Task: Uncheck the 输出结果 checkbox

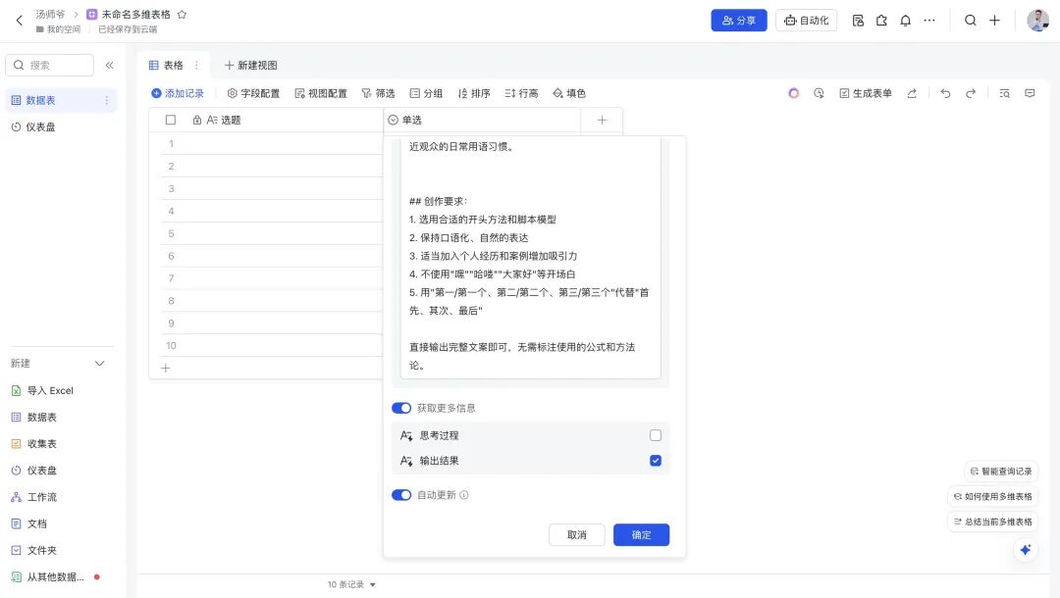Action: pyautogui.click(x=656, y=461)
